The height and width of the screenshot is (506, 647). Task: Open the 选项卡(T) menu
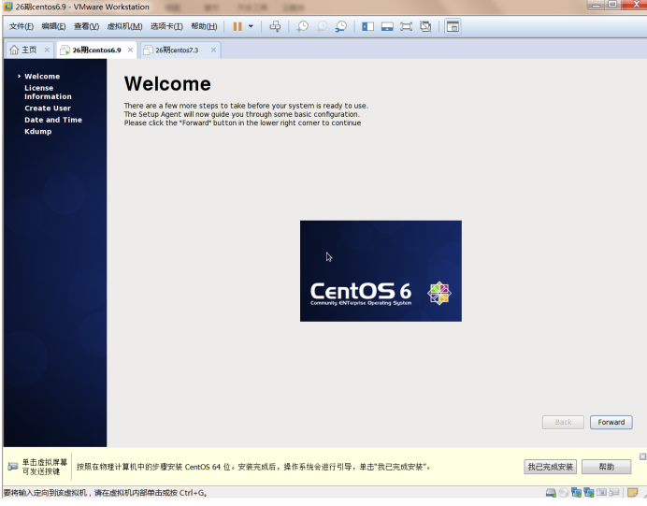coord(166,26)
